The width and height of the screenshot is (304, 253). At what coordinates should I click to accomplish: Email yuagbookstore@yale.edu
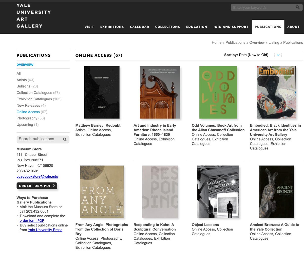click(37, 177)
